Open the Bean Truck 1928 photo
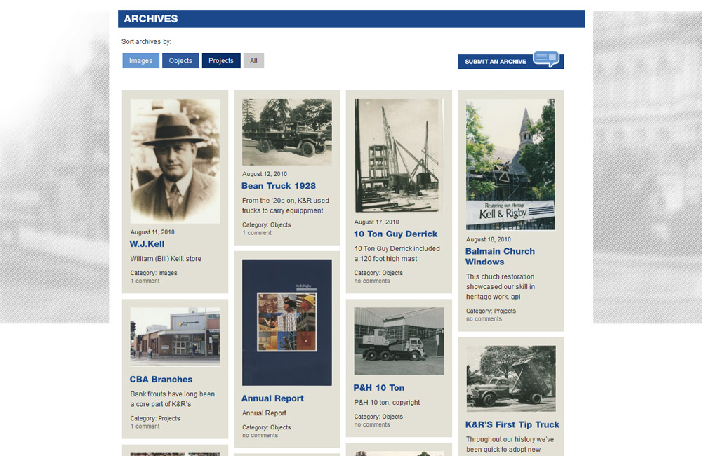The height and width of the screenshot is (456, 702). [286, 132]
